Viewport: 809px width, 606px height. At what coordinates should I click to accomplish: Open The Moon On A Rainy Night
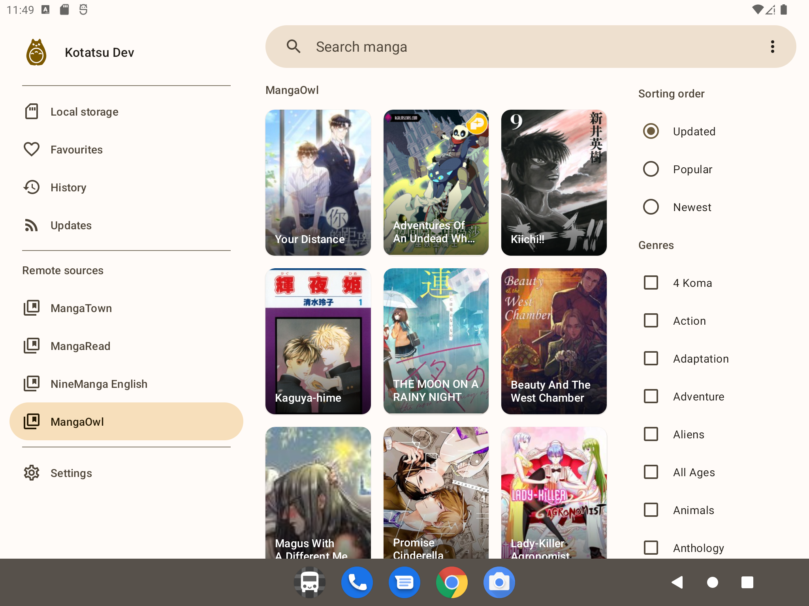click(x=436, y=341)
